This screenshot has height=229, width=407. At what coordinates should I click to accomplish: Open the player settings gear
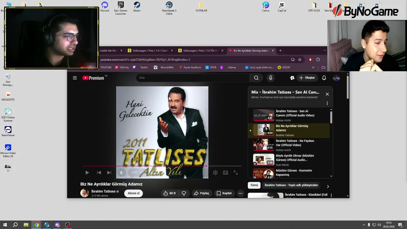[x=215, y=172]
